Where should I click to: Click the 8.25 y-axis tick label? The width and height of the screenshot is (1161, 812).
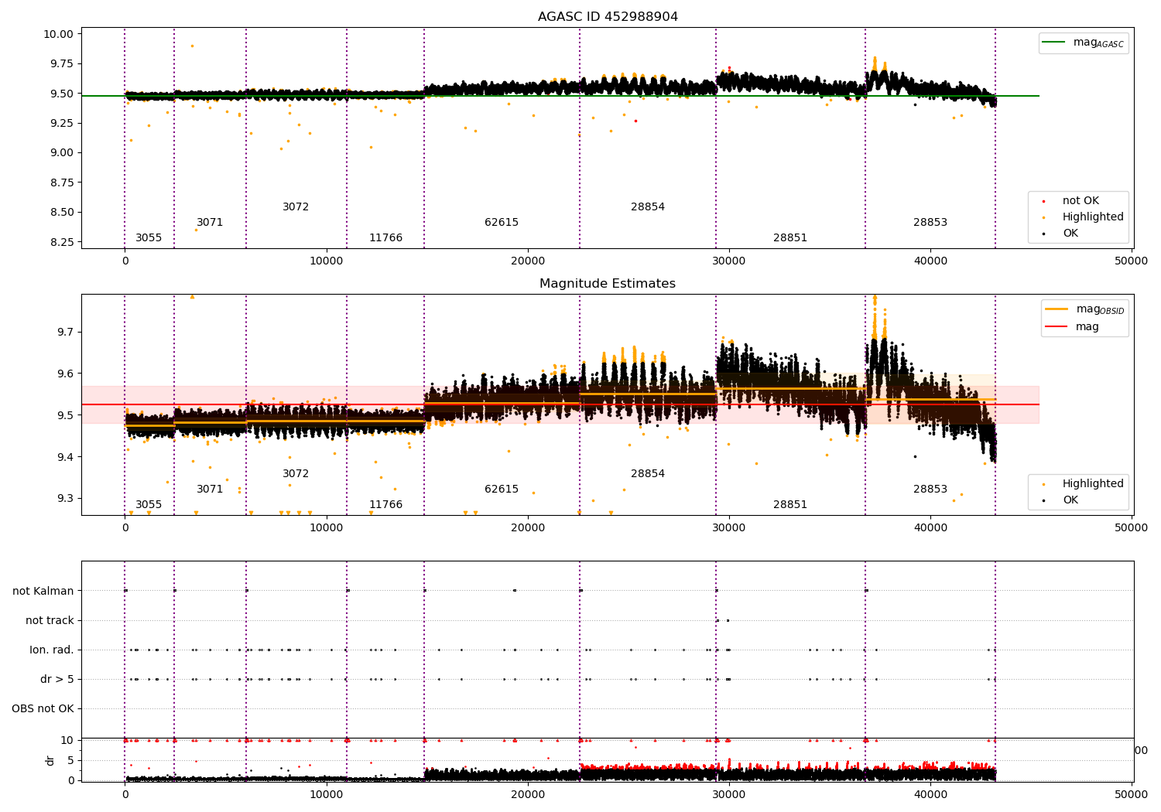61,242
